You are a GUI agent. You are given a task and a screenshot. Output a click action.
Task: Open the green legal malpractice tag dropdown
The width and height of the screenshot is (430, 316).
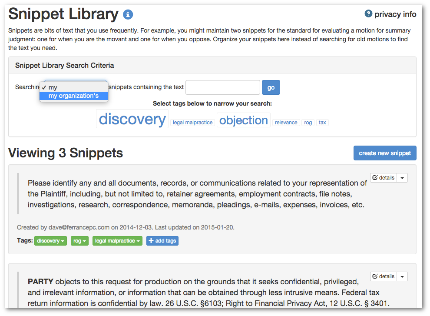[x=117, y=241]
